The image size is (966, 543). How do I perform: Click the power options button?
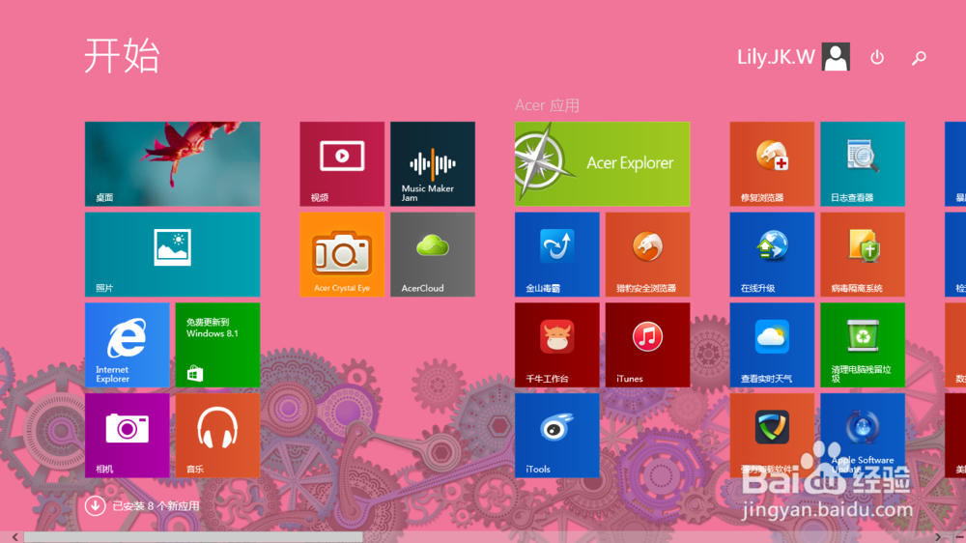[x=877, y=57]
